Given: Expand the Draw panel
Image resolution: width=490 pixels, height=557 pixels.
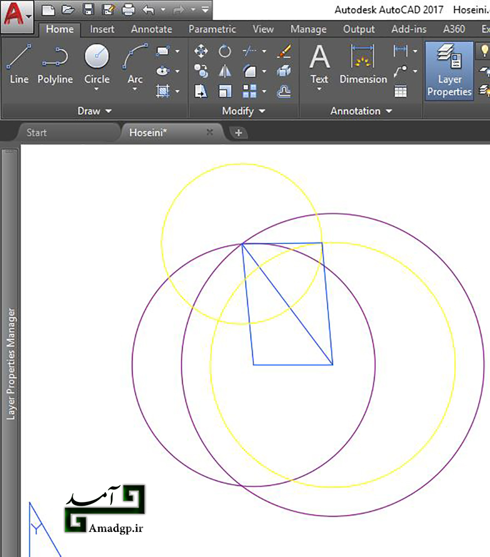Looking at the screenshot, I should pos(95,111).
